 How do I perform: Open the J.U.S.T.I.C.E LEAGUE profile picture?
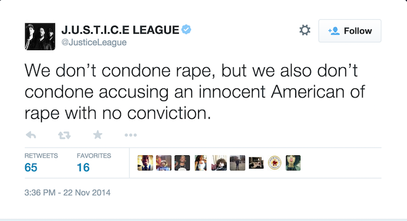point(40,36)
